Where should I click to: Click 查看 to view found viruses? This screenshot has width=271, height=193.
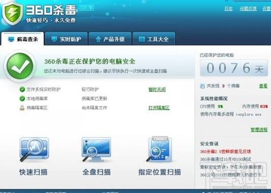tap(263, 86)
